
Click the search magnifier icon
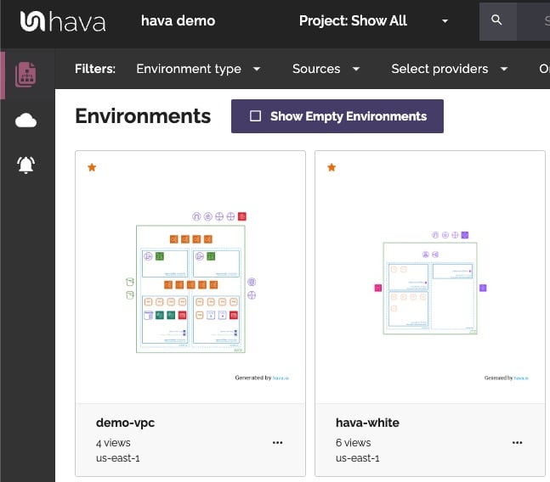pos(497,20)
